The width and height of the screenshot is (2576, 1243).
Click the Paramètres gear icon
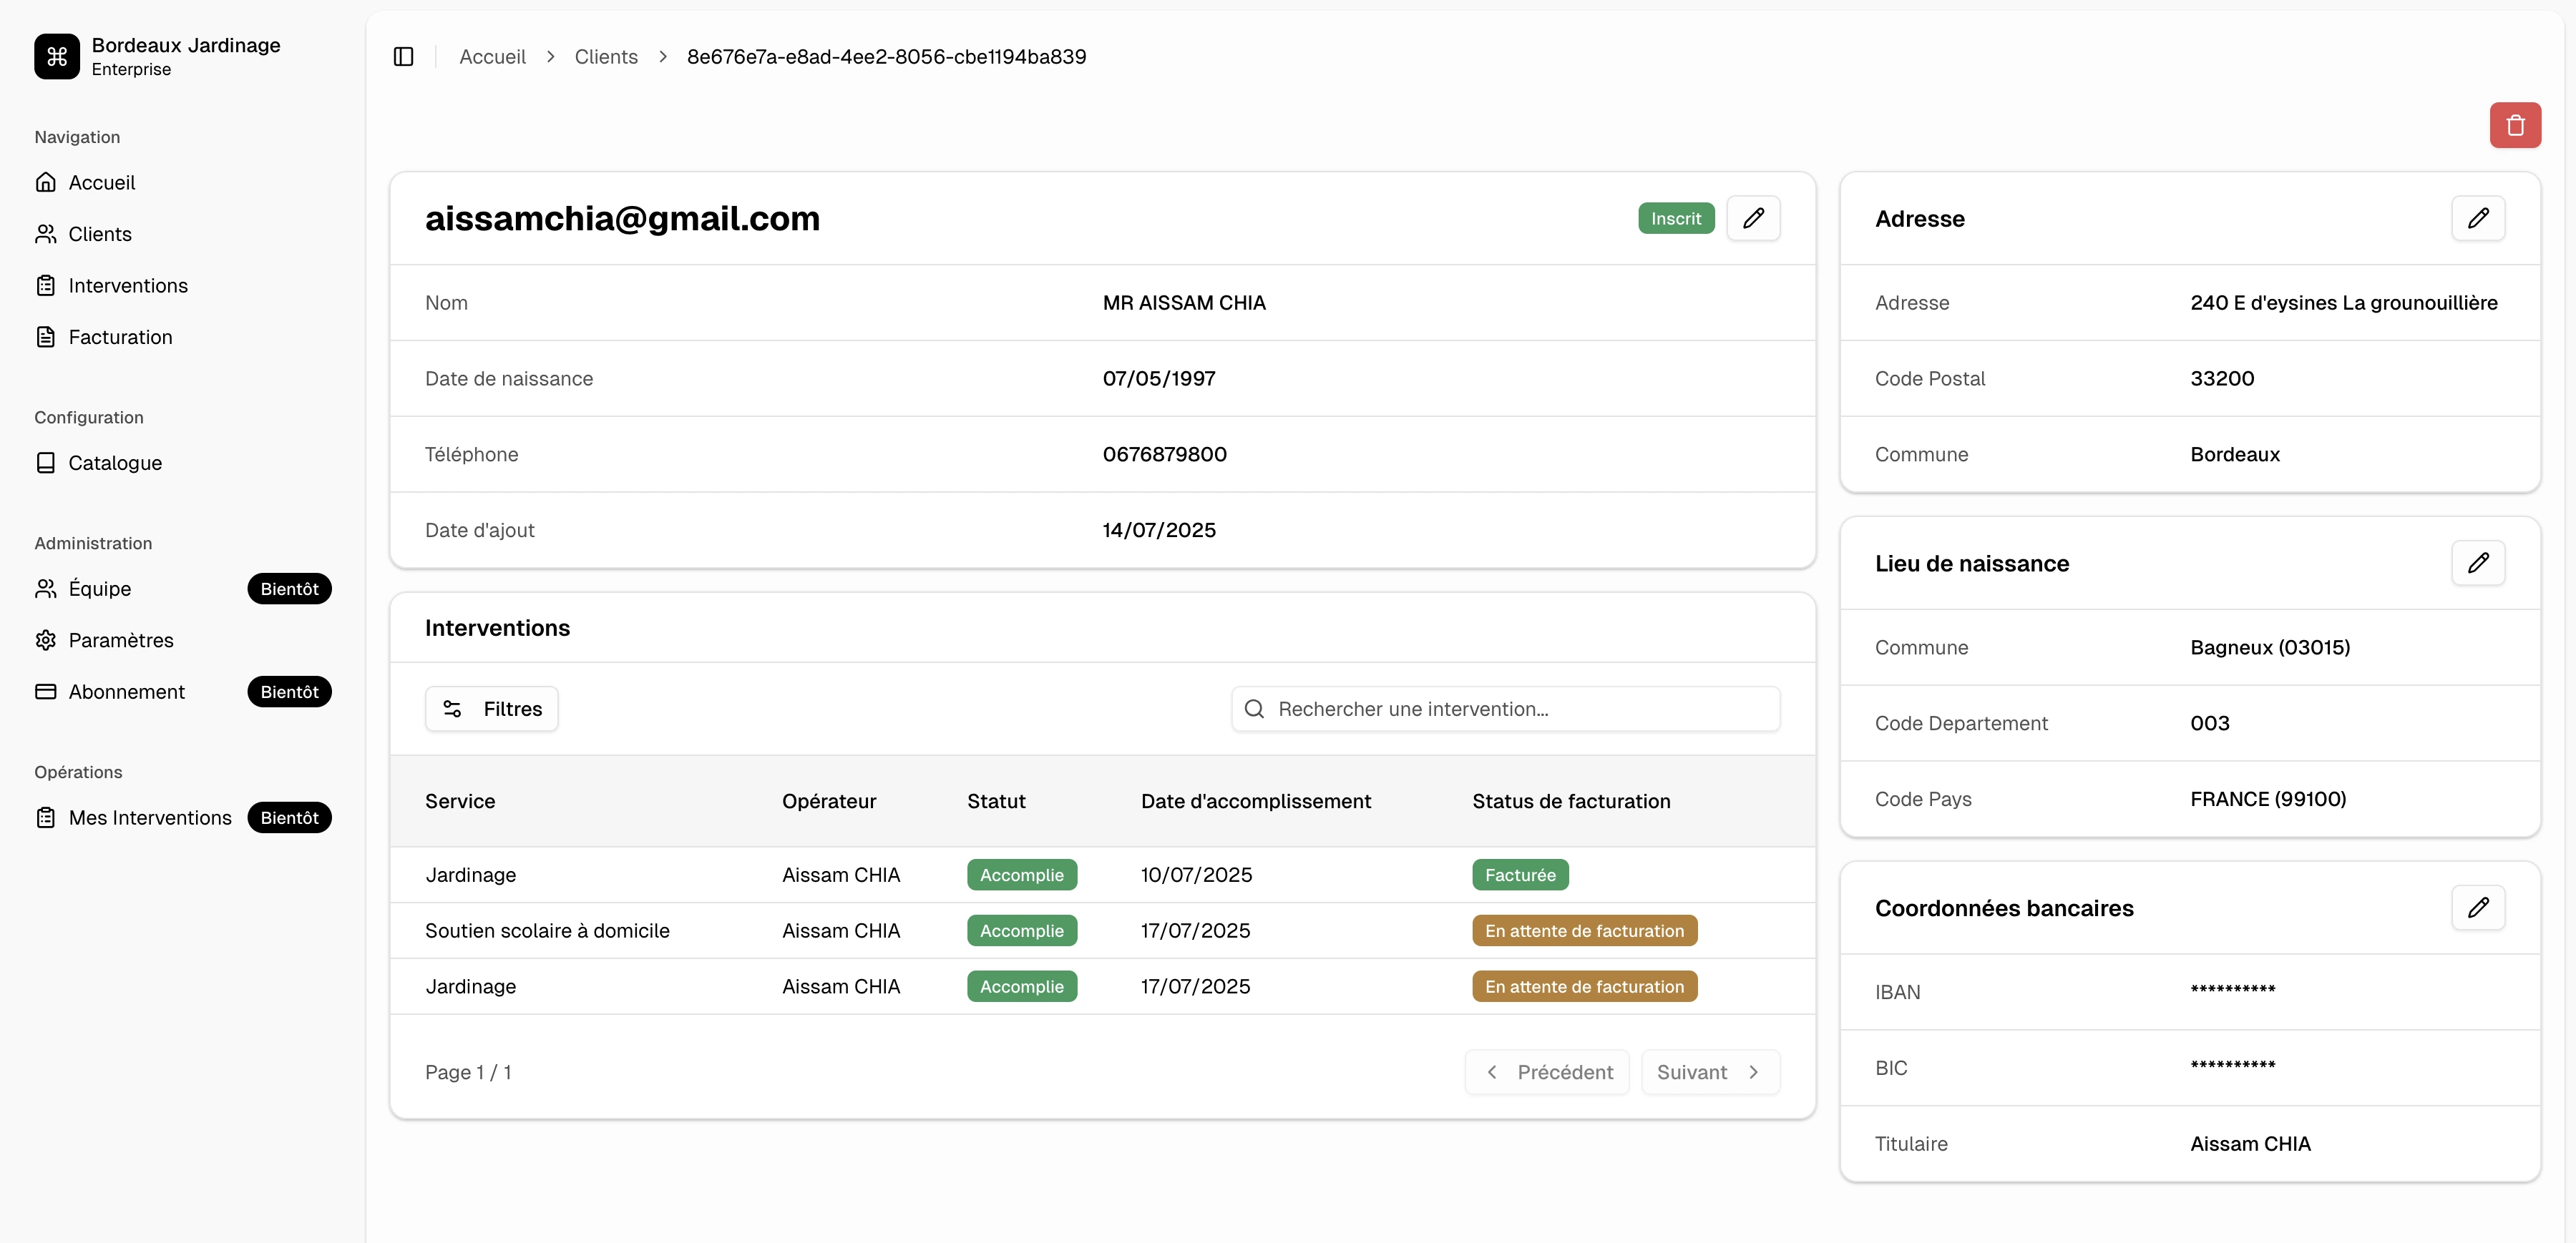[46, 639]
